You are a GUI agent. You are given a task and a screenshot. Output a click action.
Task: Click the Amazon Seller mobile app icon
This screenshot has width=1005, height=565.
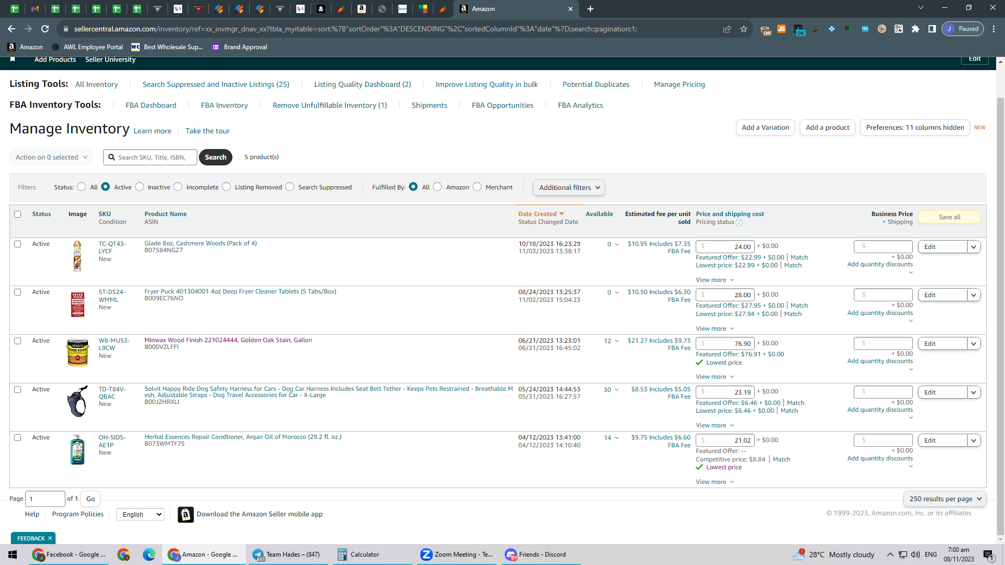185,514
